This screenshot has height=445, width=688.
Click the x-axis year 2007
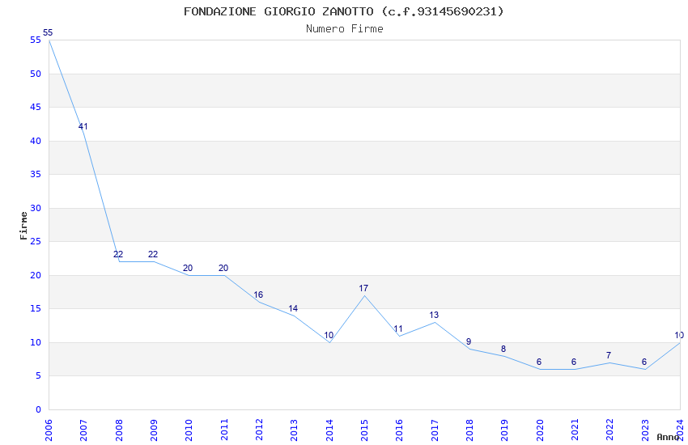click(x=84, y=430)
